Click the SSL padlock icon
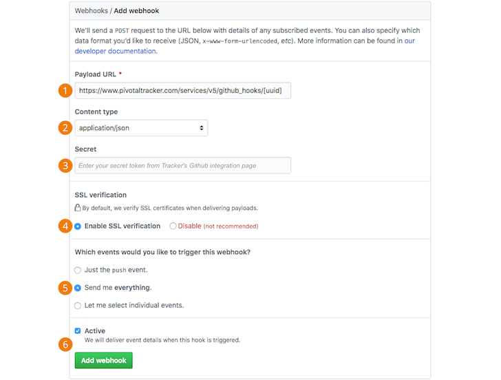Screen dimensions: 501x380 78,207
